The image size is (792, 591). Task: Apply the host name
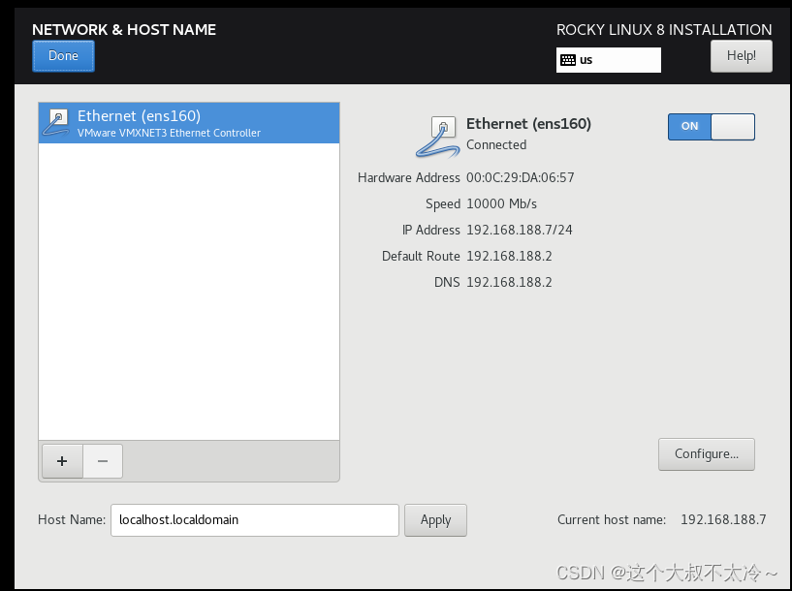tap(435, 520)
